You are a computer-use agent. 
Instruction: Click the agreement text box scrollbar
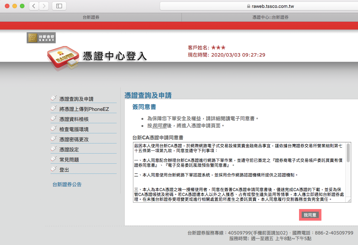[348, 152]
